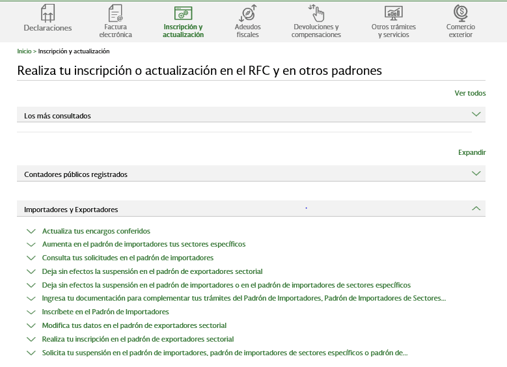
Task: Expand chevron beside Inscríbete en el Padrón de Importadores
Action: [31, 312]
